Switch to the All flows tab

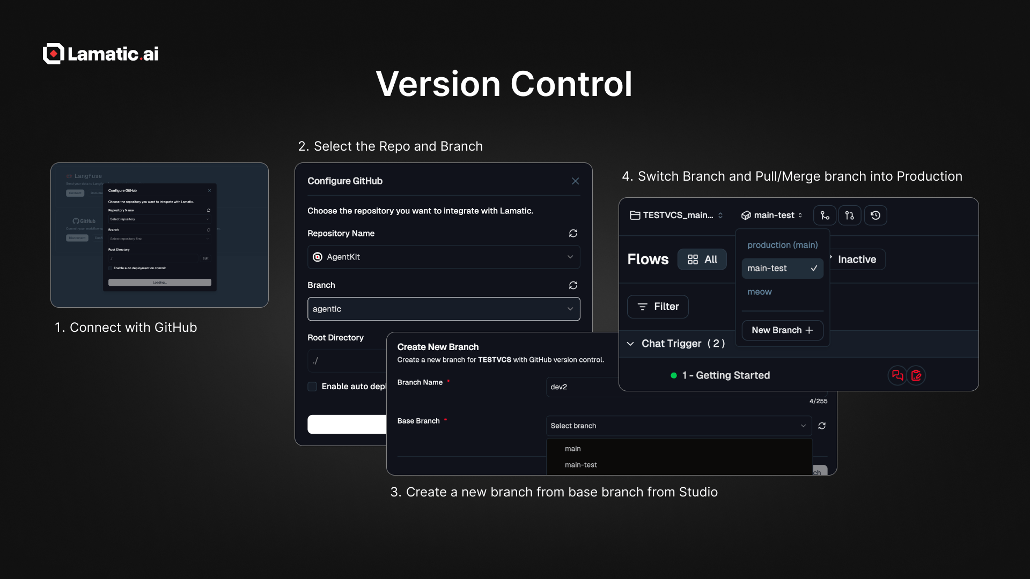tap(702, 259)
